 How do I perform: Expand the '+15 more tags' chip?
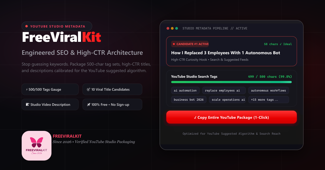coord(269,100)
